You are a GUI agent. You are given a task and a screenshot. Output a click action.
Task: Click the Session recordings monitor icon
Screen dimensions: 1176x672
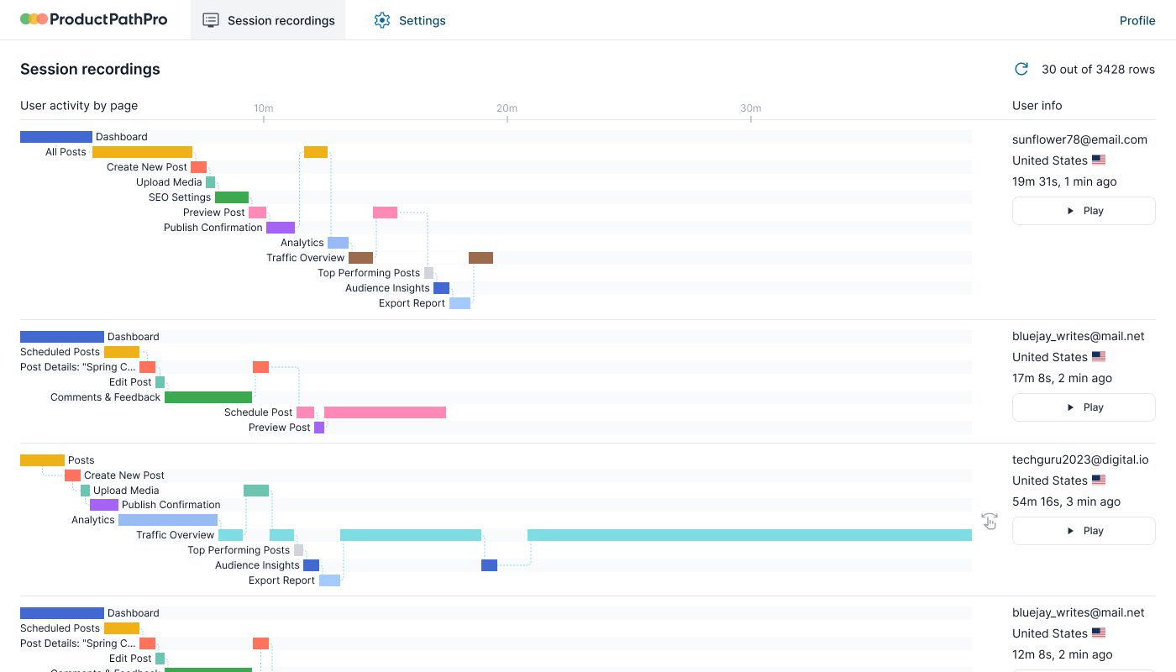[x=211, y=20]
